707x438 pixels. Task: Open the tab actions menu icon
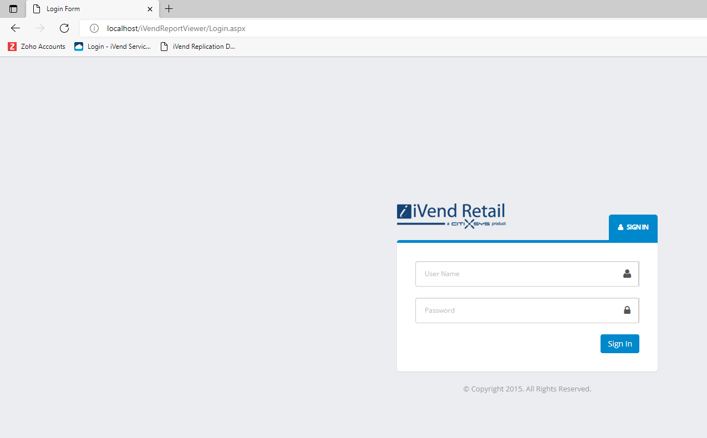(x=13, y=9)
